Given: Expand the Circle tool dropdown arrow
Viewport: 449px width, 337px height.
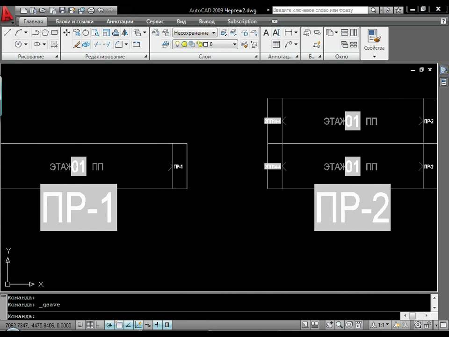Looking at the screenshot, I should point(26,44).
